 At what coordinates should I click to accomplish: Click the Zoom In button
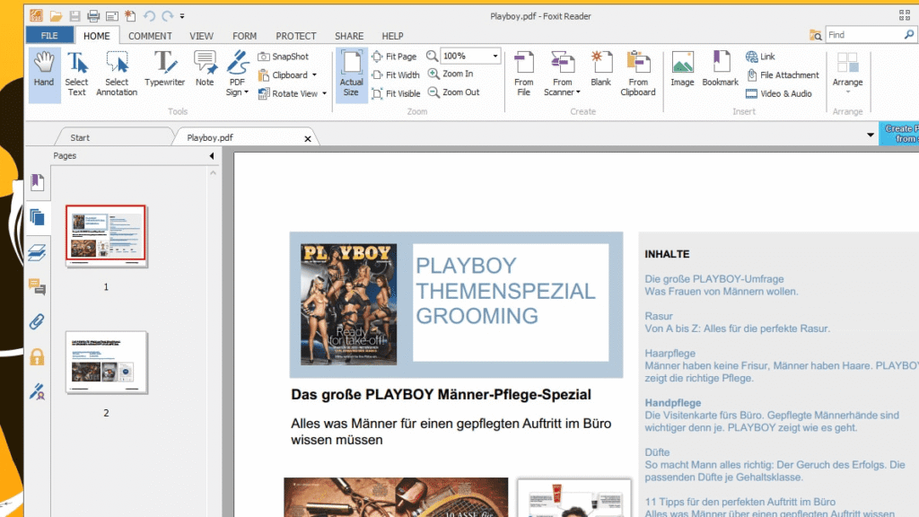[451, 74]
